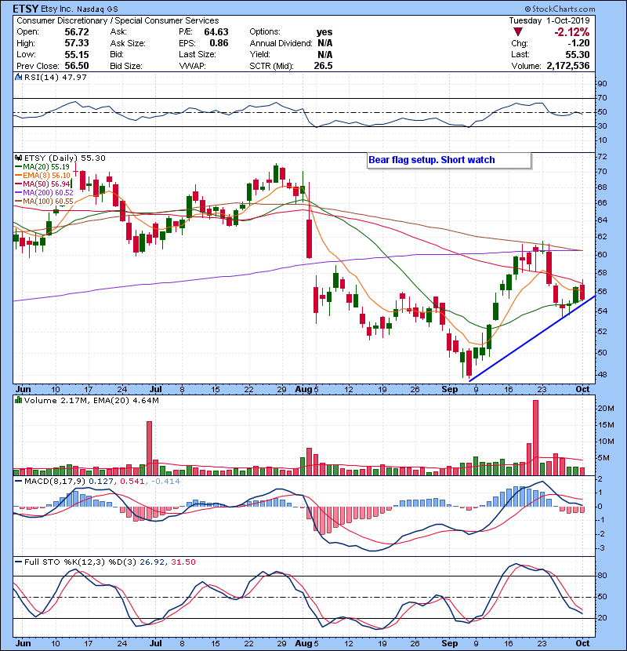Click the P/E value 64.63
Viewport: 627px width, 651px height.
(216, 32)
